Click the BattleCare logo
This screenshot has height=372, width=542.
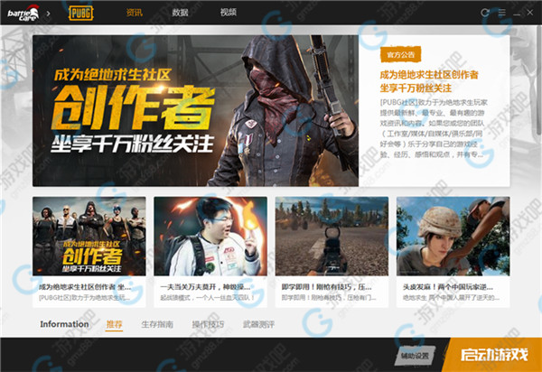pyautogui.click(x=23, y=14)
